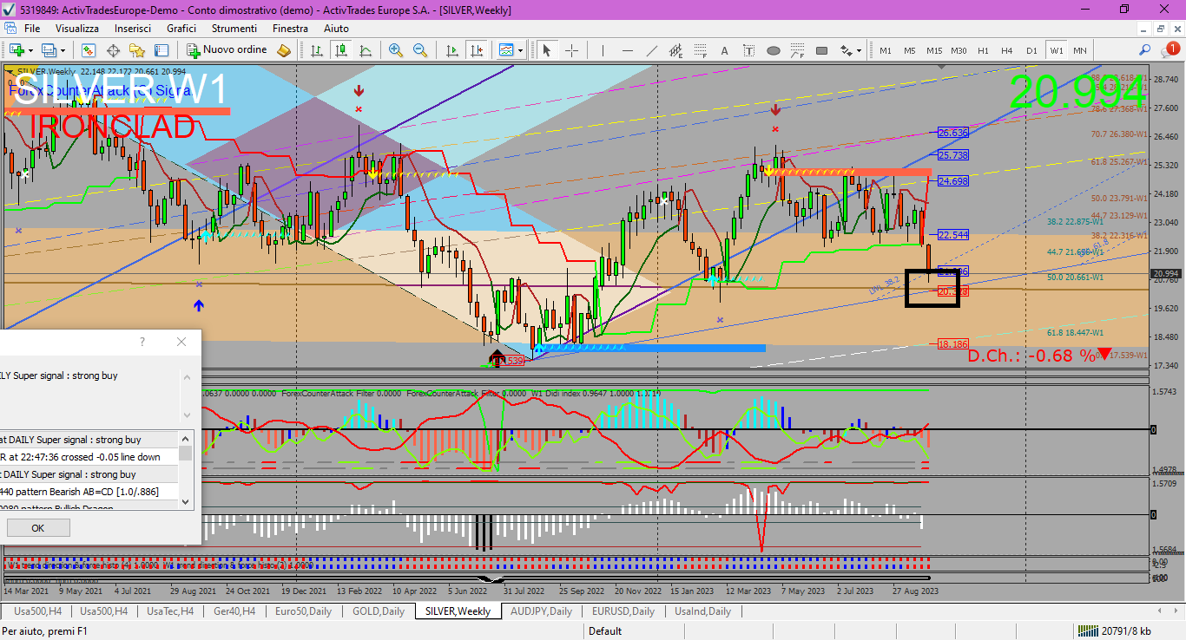
Task: Insert a text label
Action: click(748, 50)
